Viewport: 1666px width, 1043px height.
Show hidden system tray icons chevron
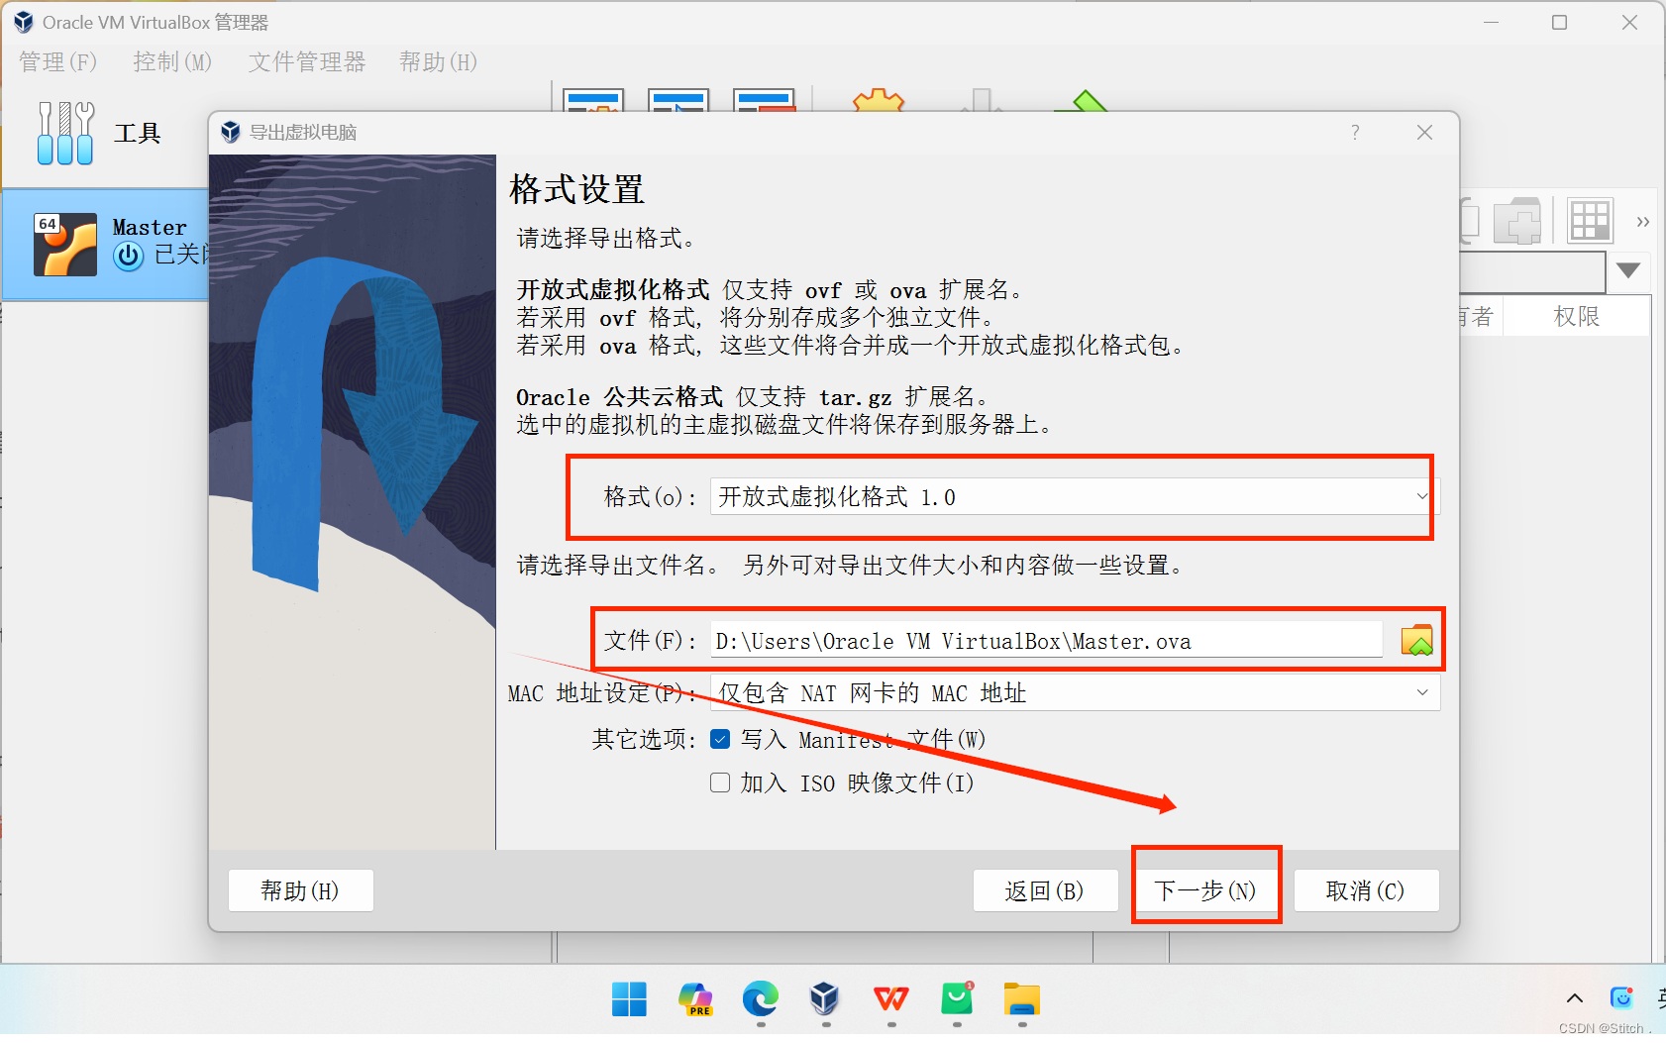pos(1575,998)
